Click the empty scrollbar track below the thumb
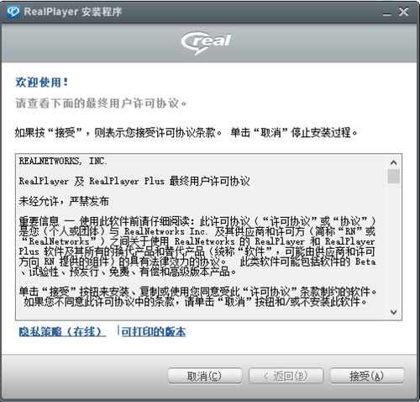The height and width of the screenshot is (402, 420). click(x=393, y=246)
